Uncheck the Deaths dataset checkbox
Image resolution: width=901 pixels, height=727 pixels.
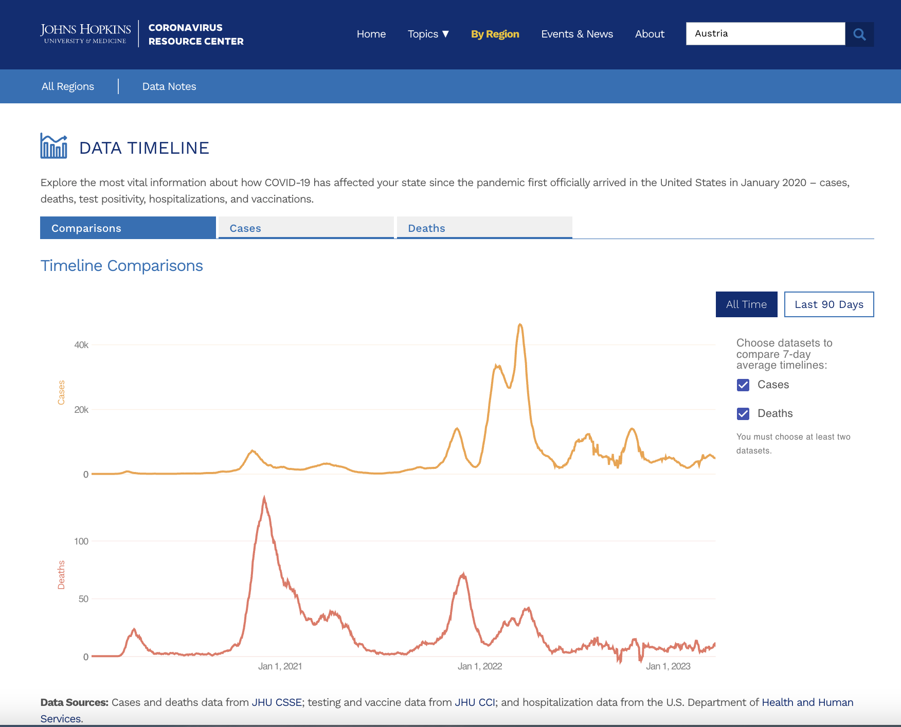(x=743, y=414)
